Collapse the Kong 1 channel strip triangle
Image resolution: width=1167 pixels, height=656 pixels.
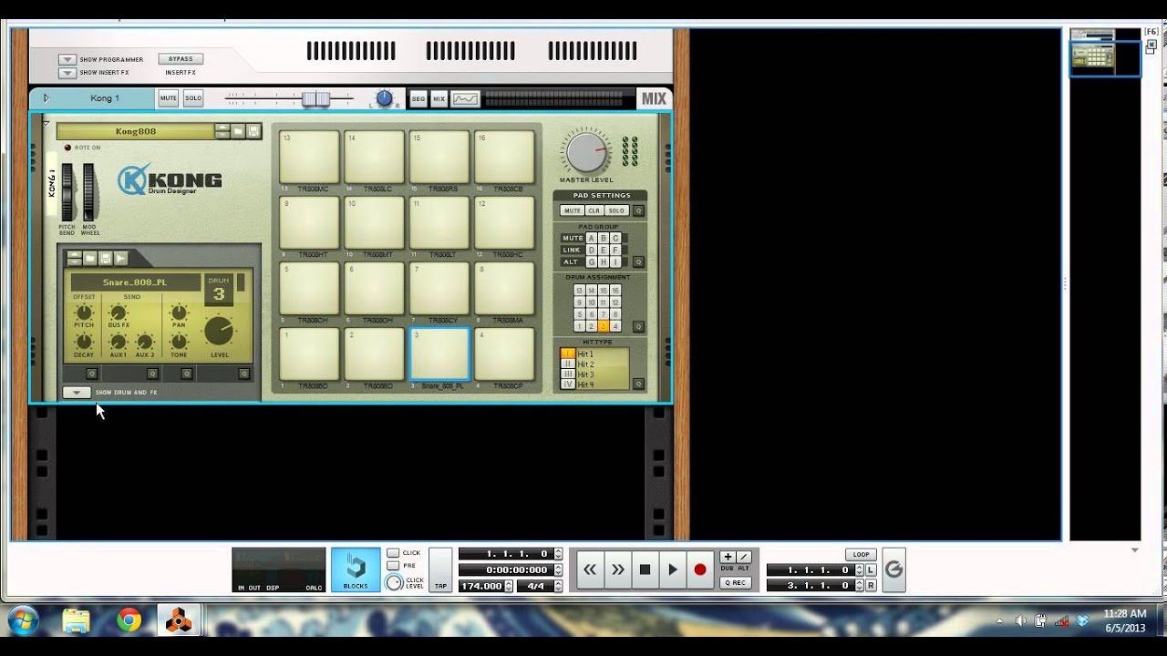46,98
